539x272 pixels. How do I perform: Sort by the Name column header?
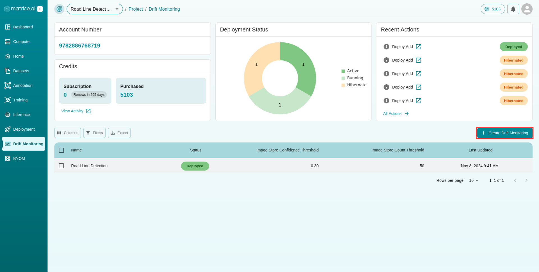[x=76, y=150]
